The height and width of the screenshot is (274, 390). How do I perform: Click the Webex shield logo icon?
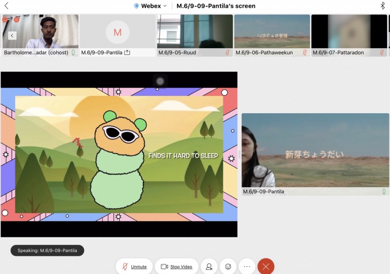136,6
